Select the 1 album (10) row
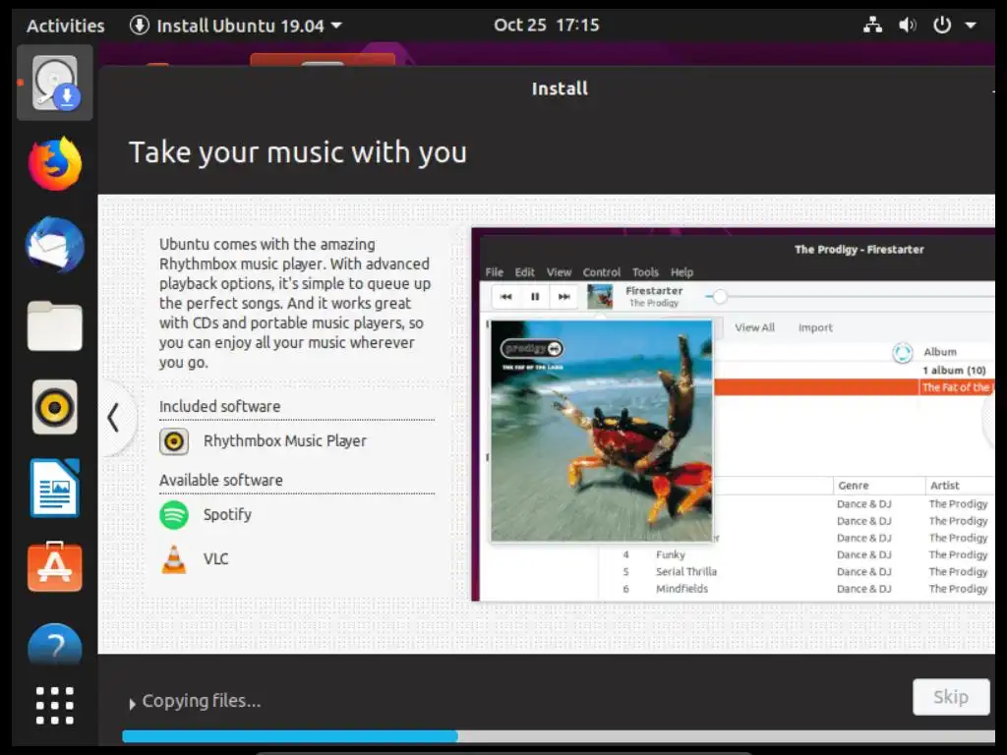This screenshot has width=1007, height=755. 954,371
